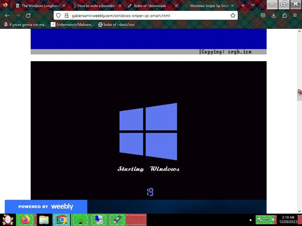
Task: Open File Explorer from the taskbar
Action: pyautogui.click(x=44, y=220)
